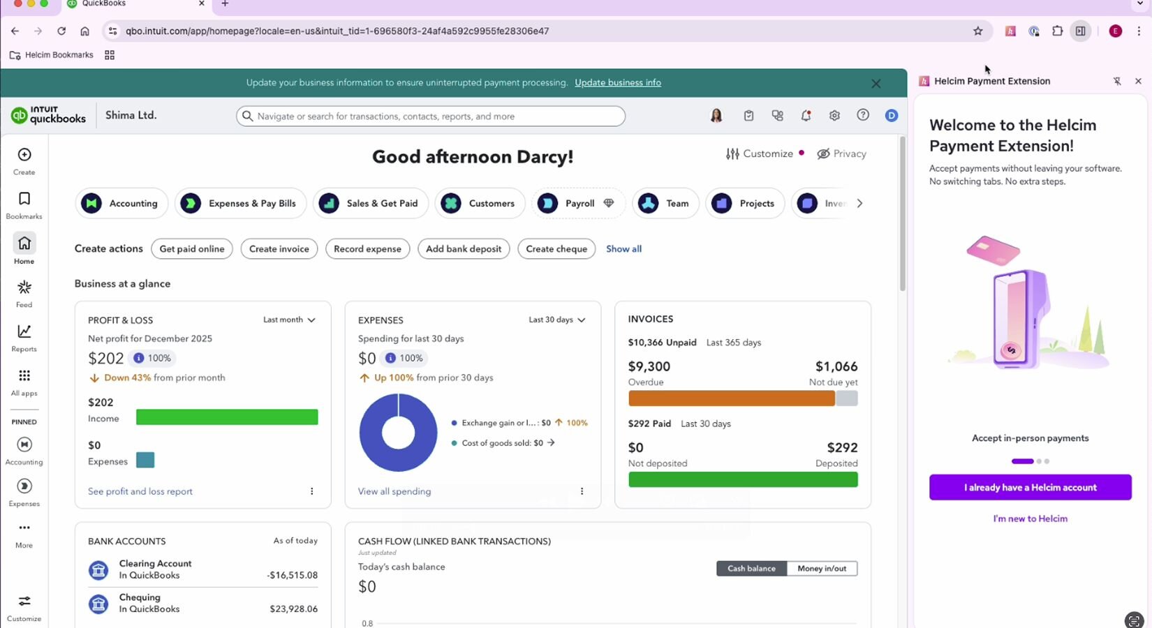The image size is (1152, 628).
Task: Go to Home in the sidebar
Action: (x=24, y=250)
